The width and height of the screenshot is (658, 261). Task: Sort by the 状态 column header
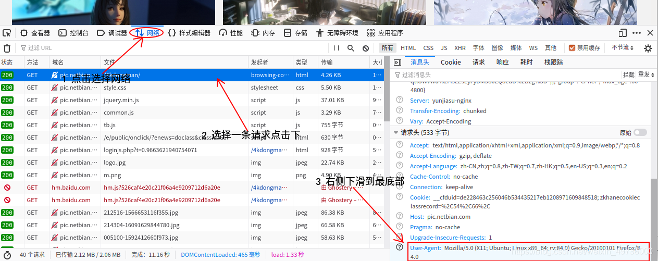[12, 62]
